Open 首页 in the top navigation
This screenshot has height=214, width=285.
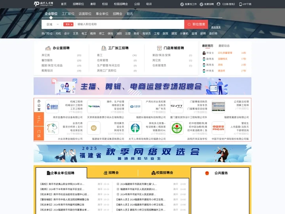click(64, 4)
